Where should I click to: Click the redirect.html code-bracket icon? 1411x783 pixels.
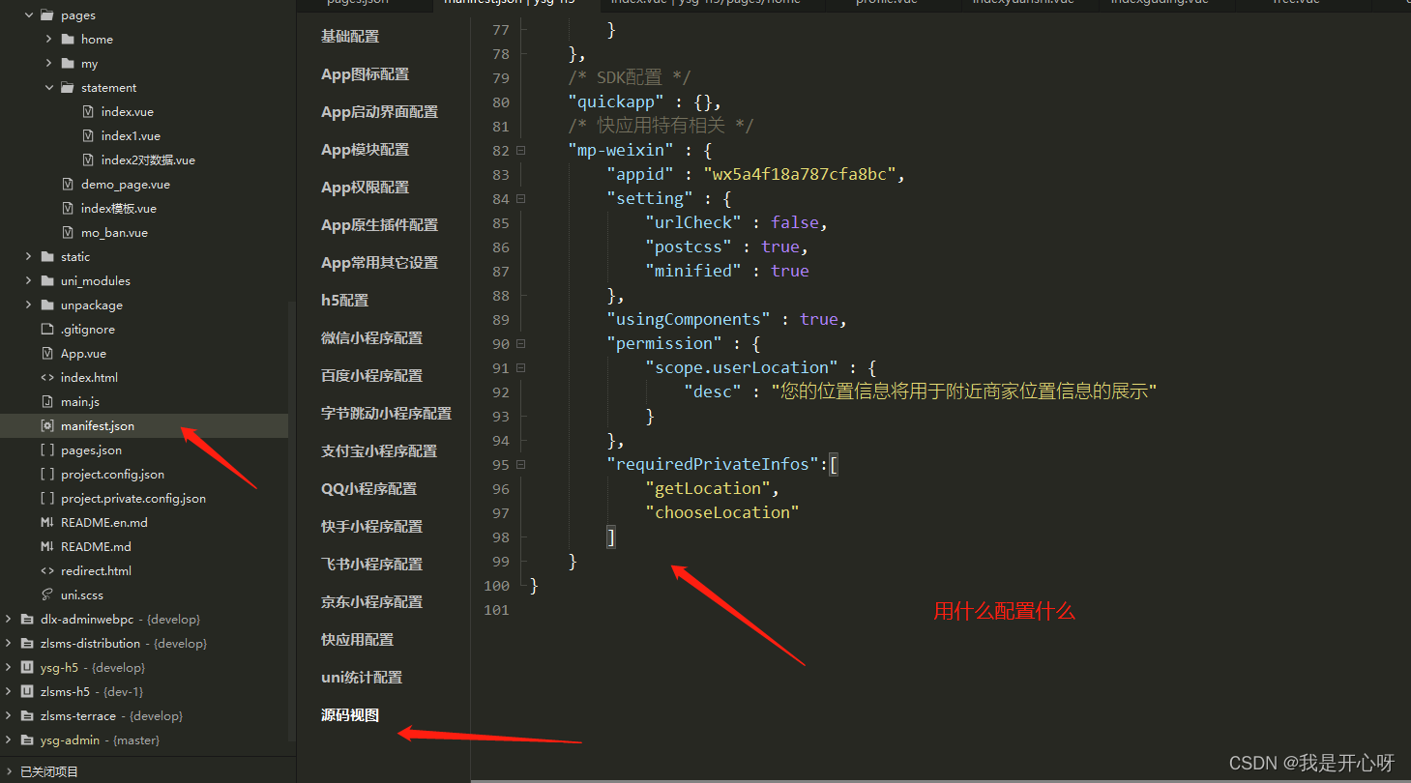pyautogui.click(x=47, y=571)
